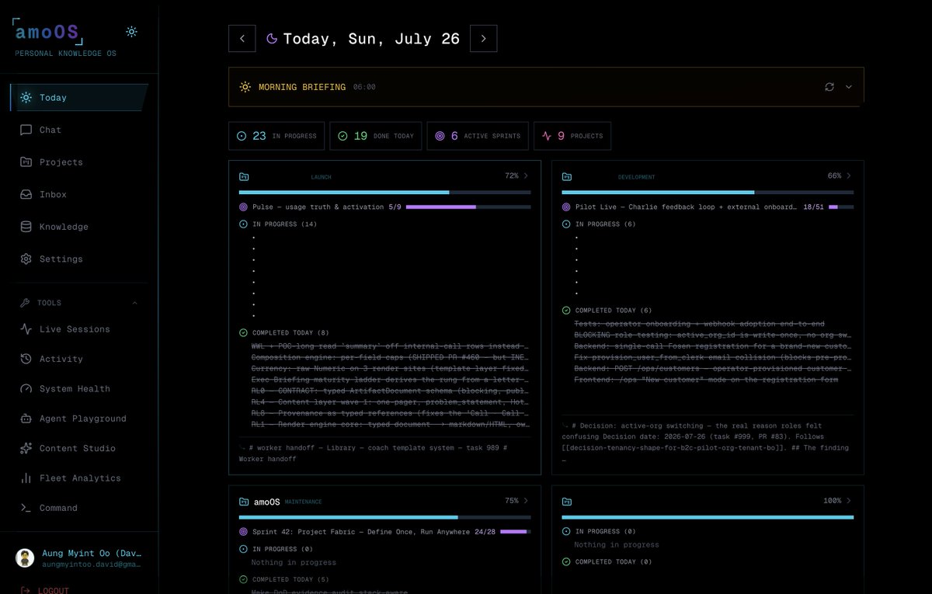Click the pulse icon beside Live Sessions

click(x=26, y=329)
